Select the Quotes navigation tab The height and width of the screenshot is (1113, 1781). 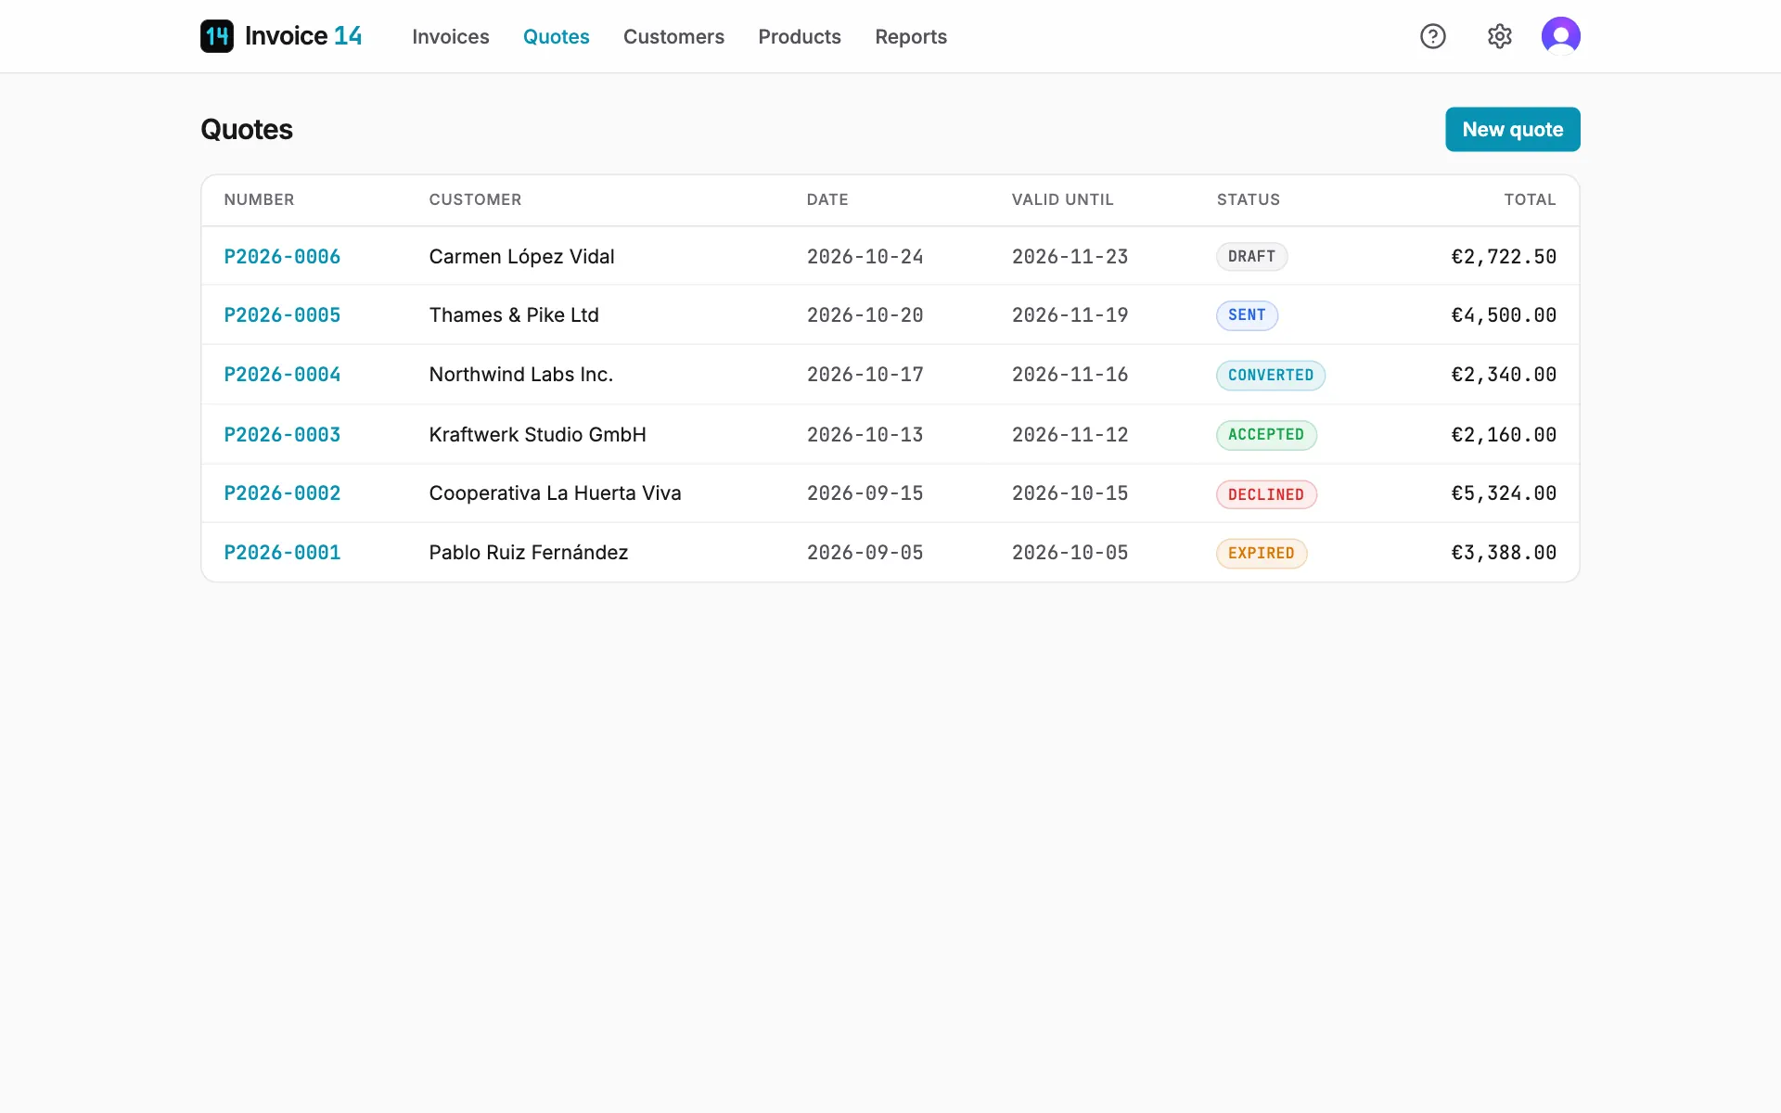point(557,36)
